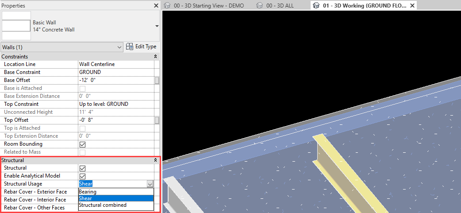Click the Edit Type icon

(x=130, y=46)
